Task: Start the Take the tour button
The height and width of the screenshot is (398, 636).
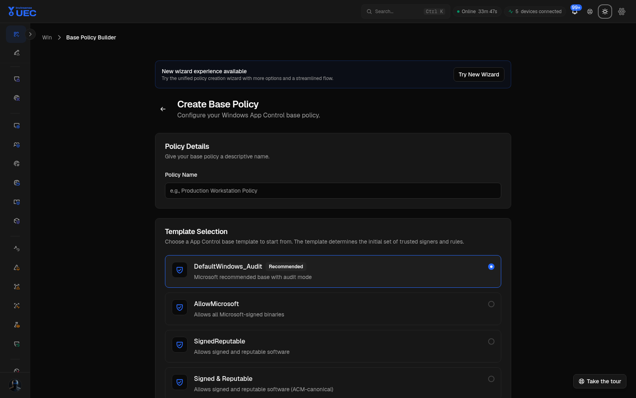Action: pyautogui.click(x=600, y=381)
